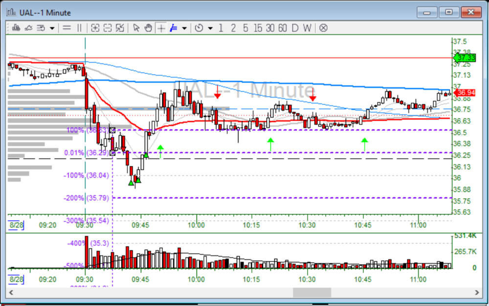
Task: Open the clock time interval dropdown
Action: tap(210, 28)
